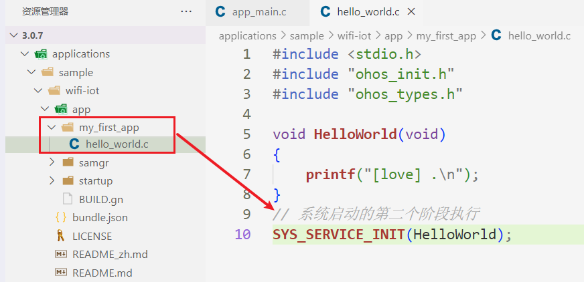Click the wifi-iot breadcrumb segment

pos(356,36)
